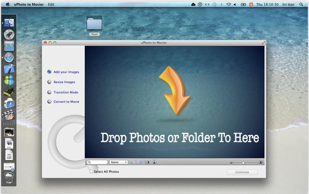Open the Messenger people icon in dock
The image size is (309, 194).
click(9, 81)
